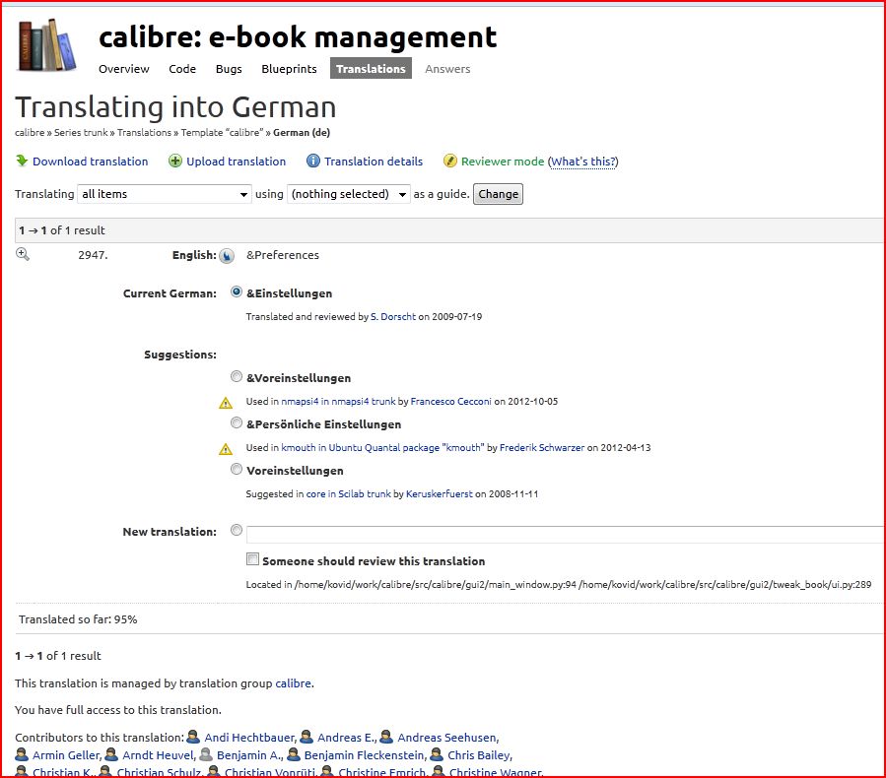
Task: Click the Benjamin Fleckenstein contributor link
Action: click(x=364, y=754)
